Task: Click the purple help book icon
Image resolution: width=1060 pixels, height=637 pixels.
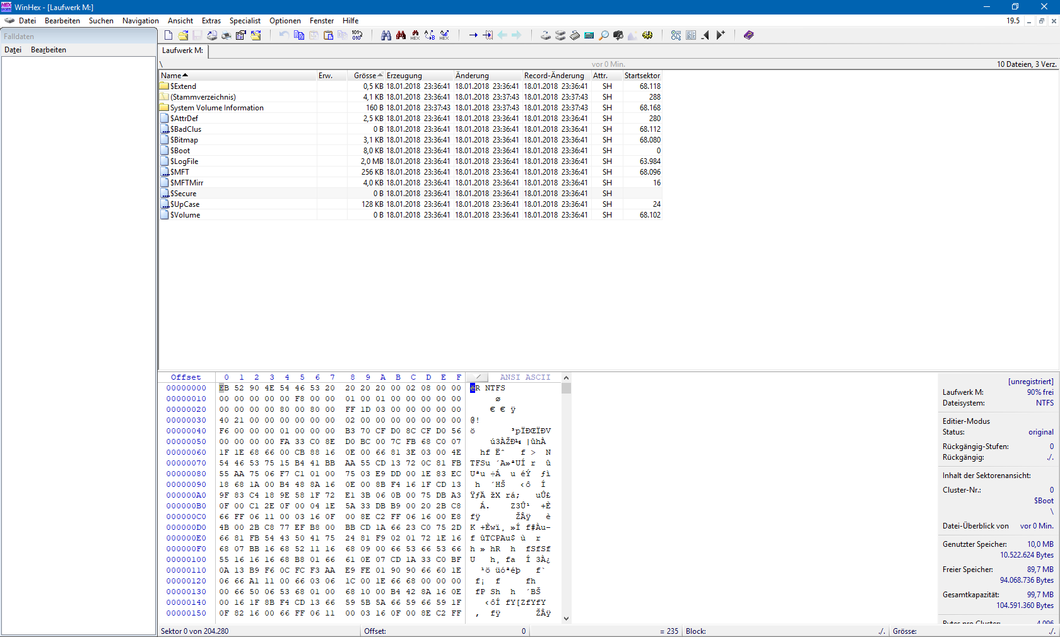Action: (x=749, y=35)
